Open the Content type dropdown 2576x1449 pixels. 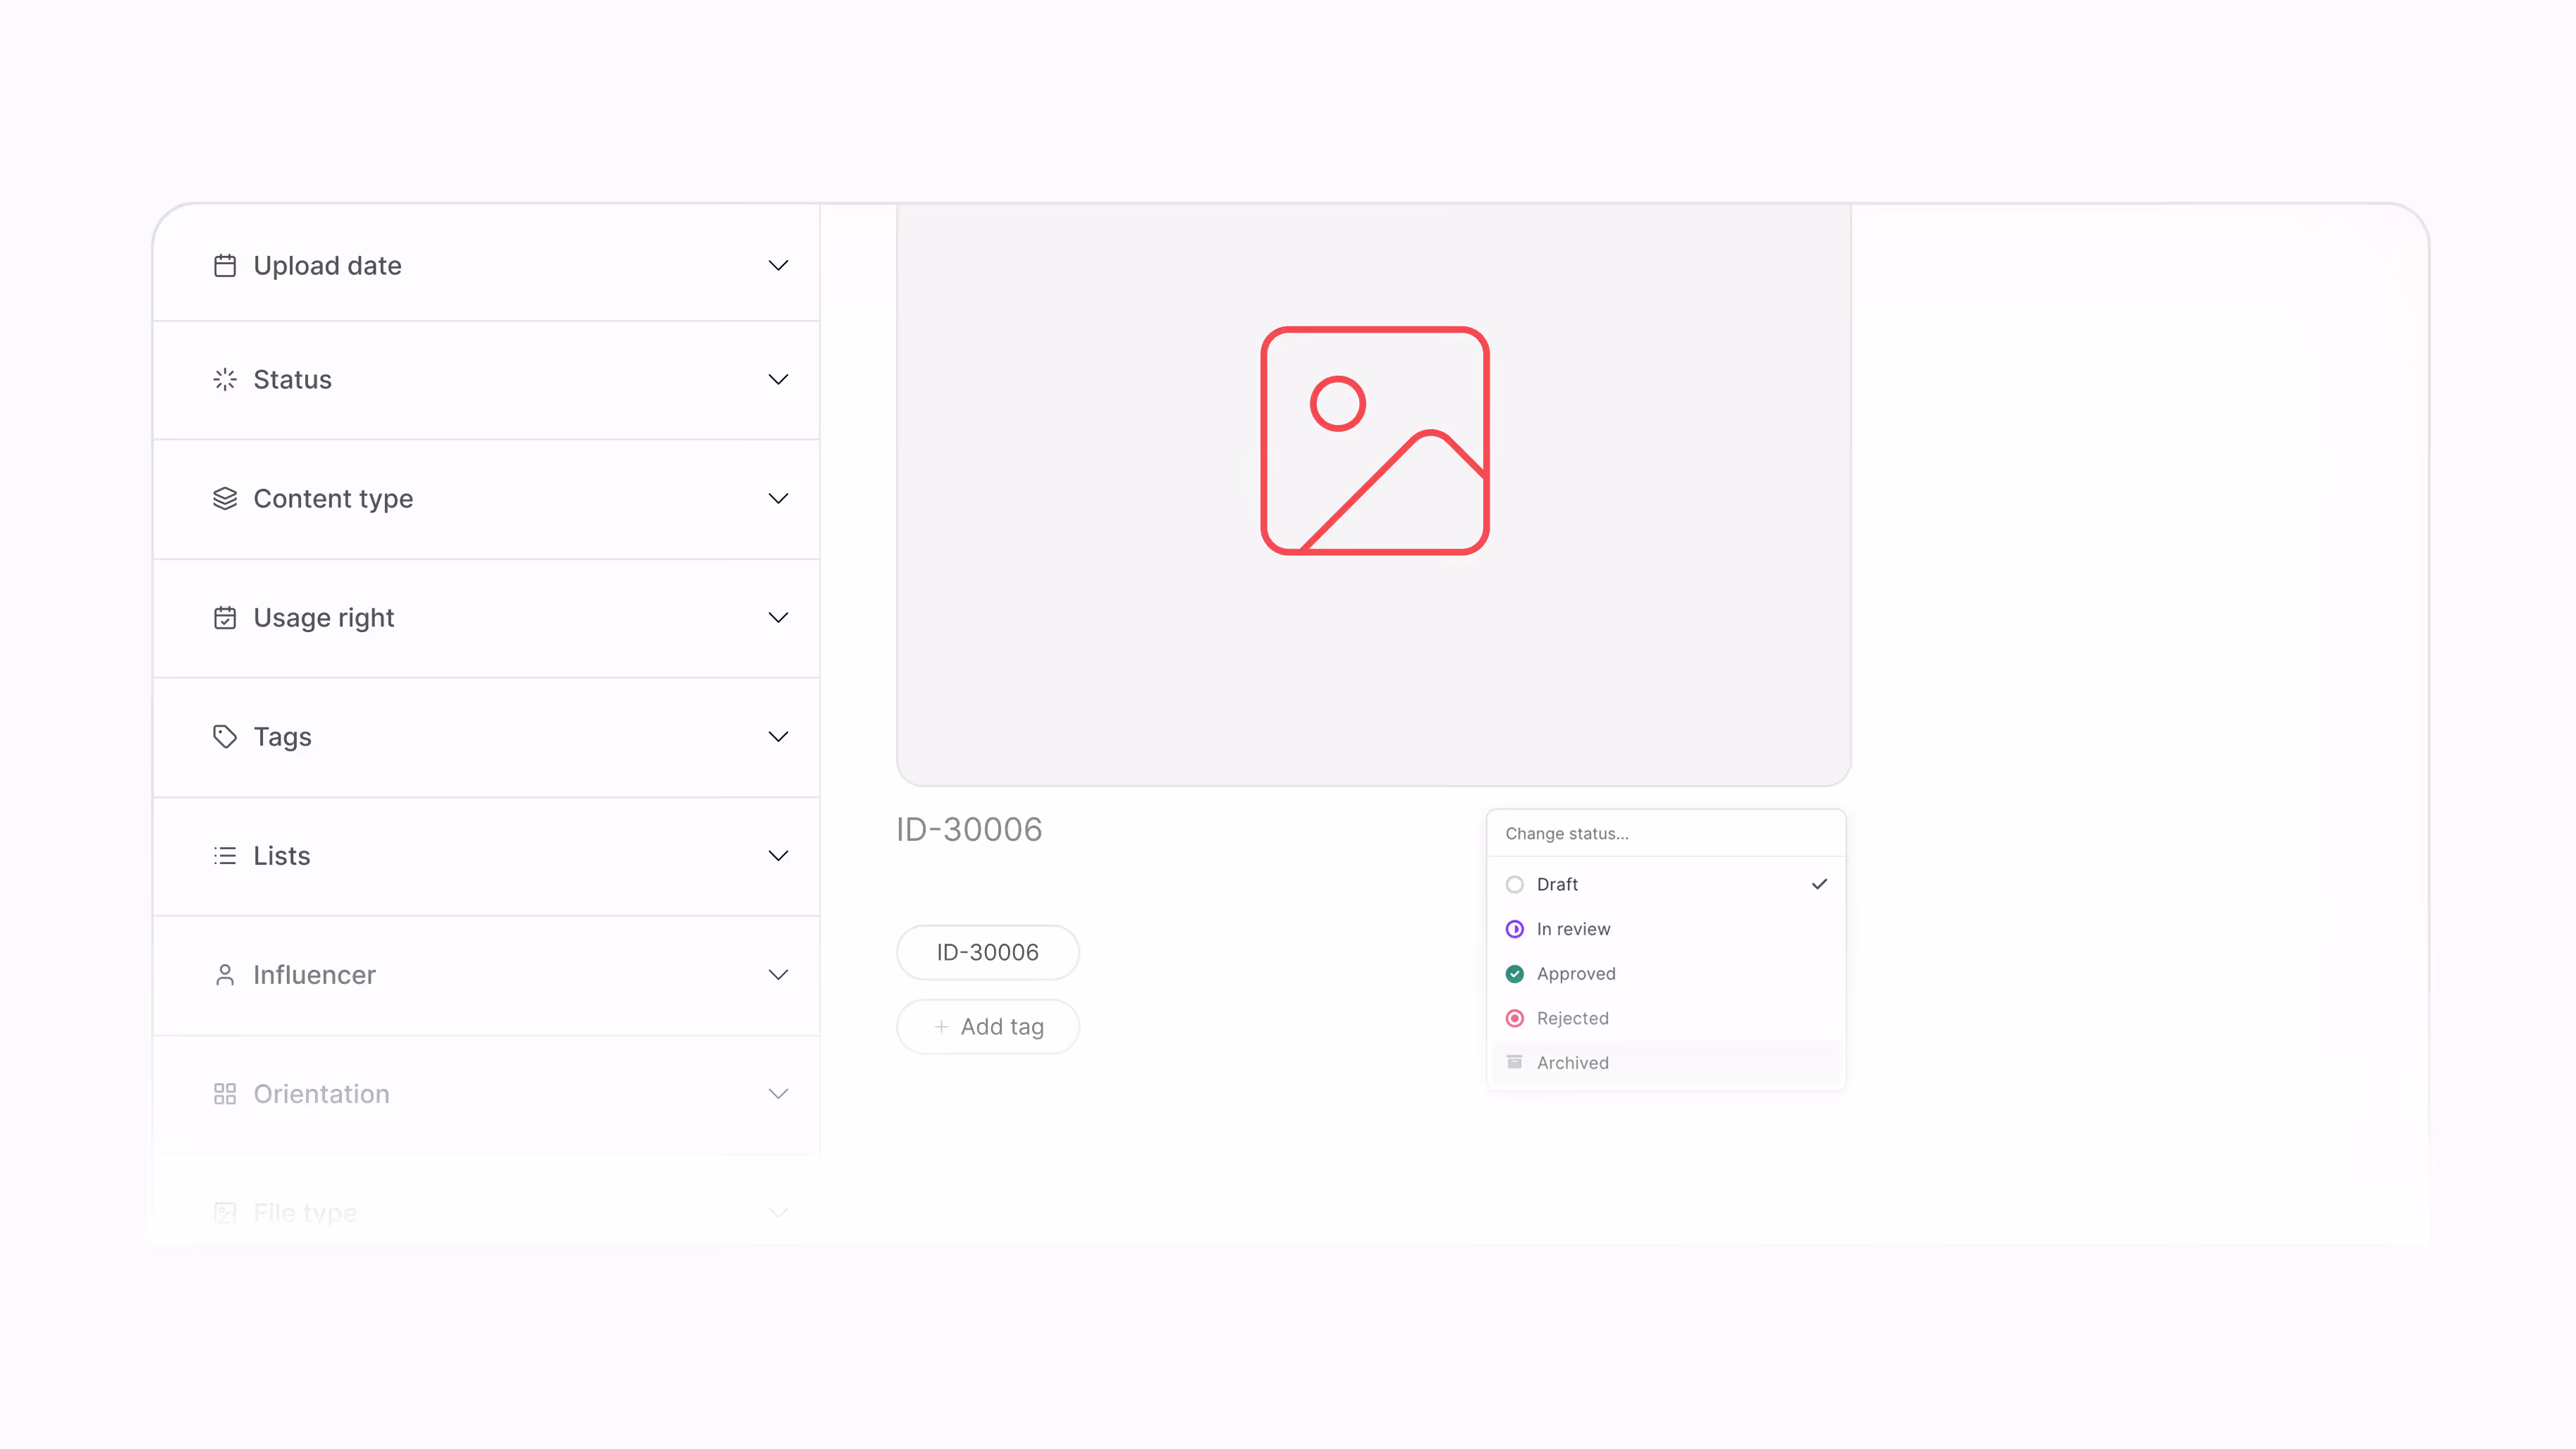pos(486,498)
